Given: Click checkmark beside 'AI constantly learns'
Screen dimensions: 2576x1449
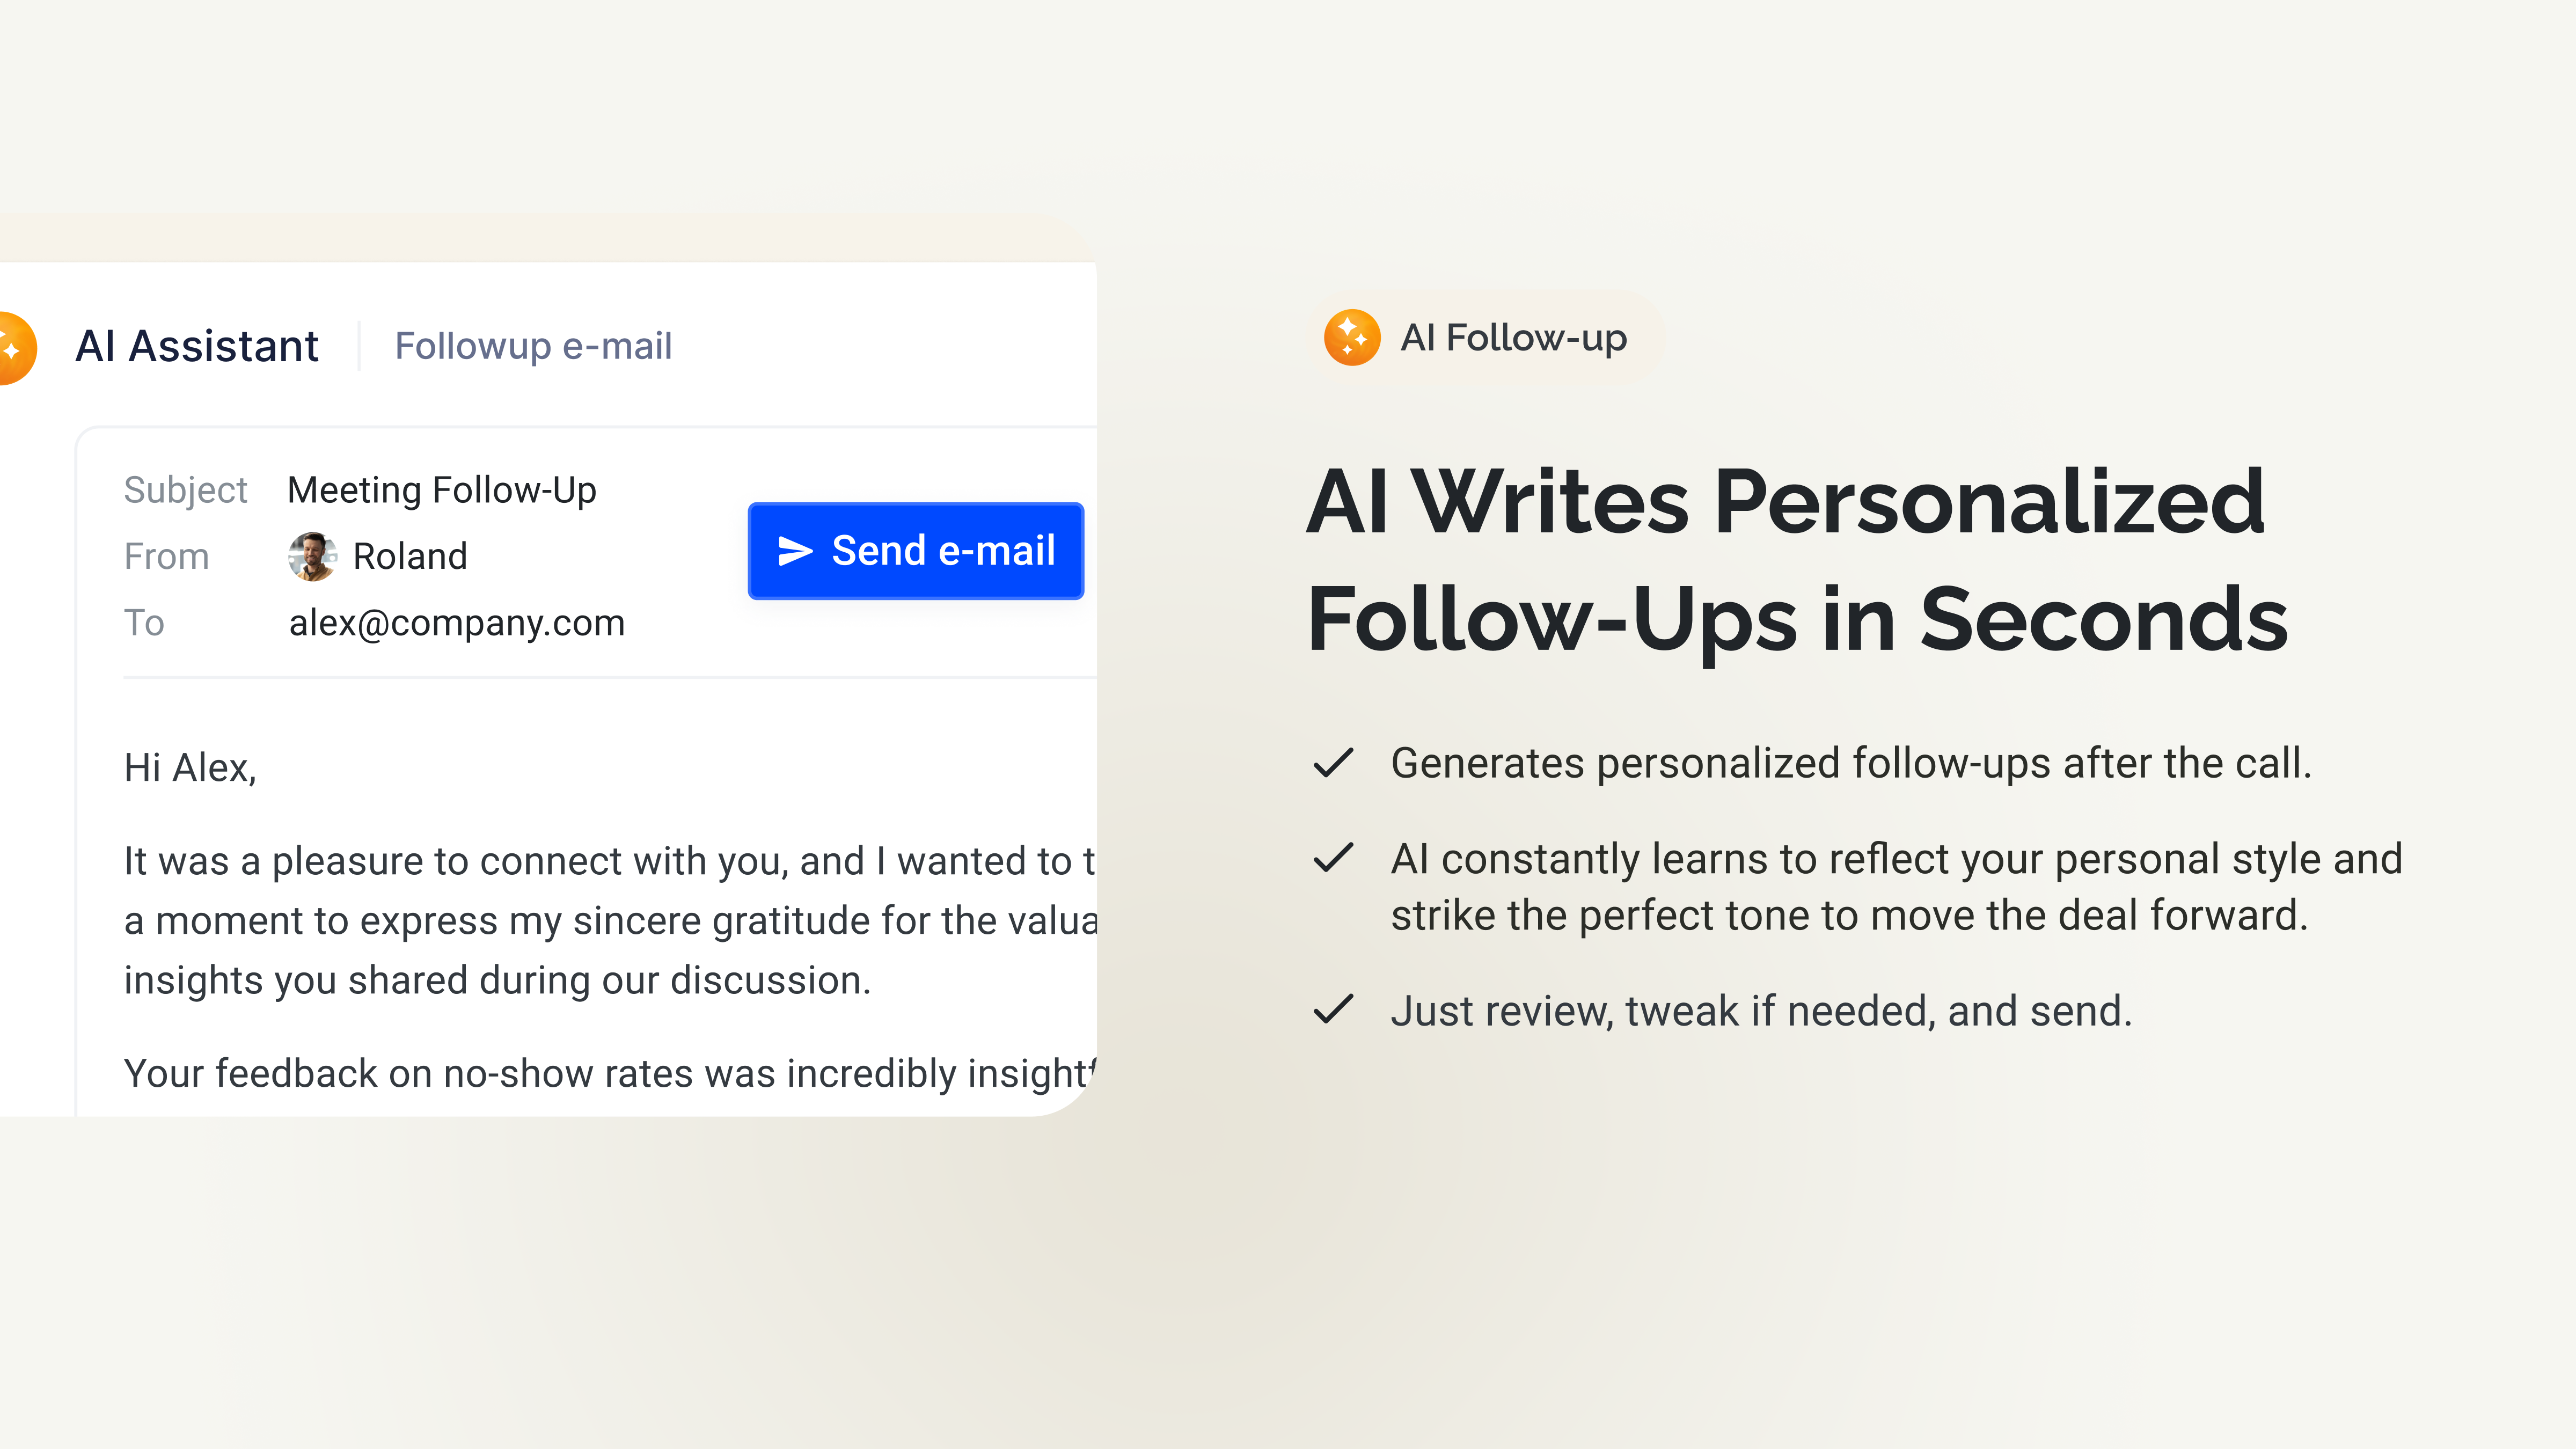Looking at the screenshot, I should point(1333,858).
